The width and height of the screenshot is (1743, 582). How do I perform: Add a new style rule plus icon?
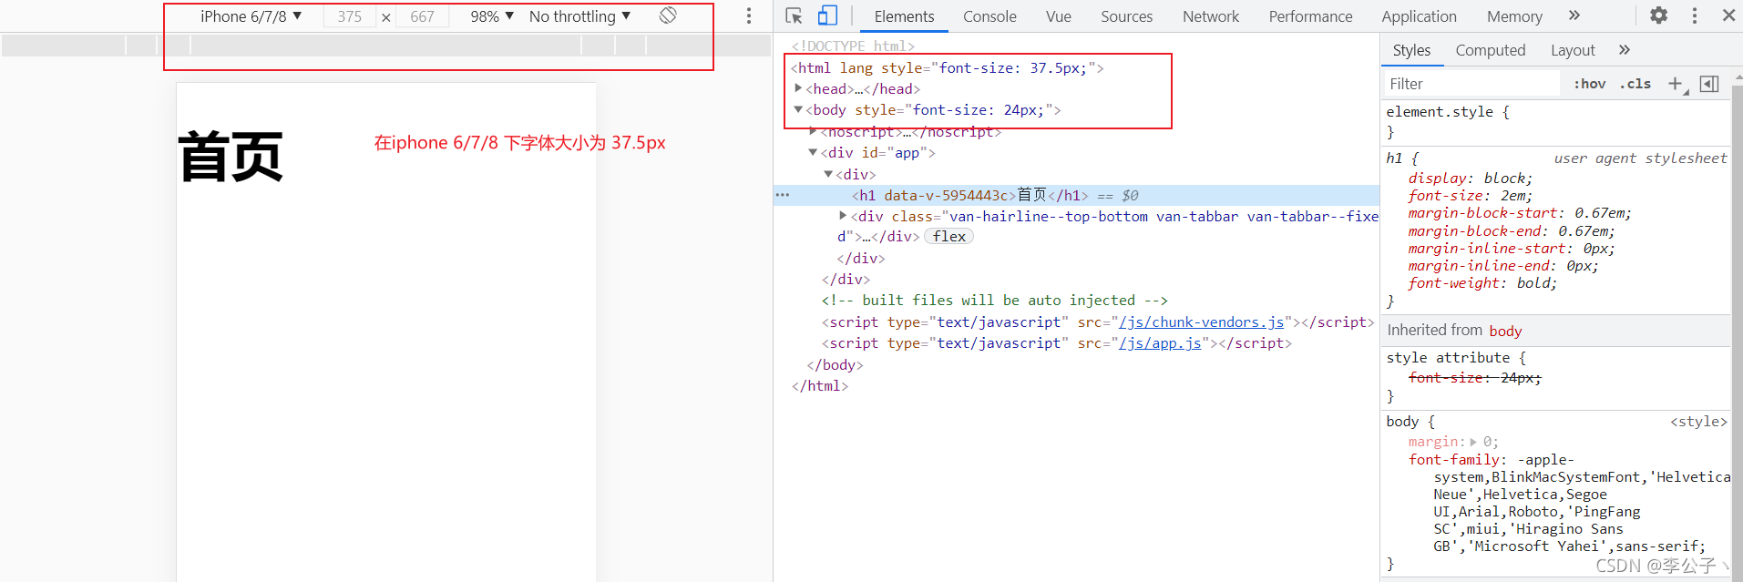click(1676, 84)
